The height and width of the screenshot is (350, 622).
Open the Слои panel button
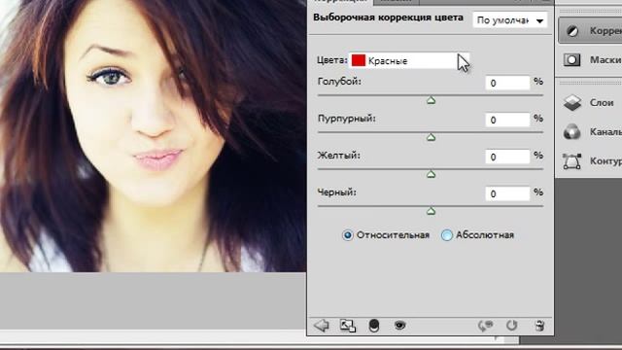tap(590, 103)
